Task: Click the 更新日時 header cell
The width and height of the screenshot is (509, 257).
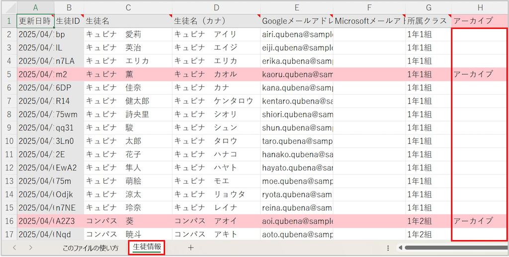Action: pos(36,21)
